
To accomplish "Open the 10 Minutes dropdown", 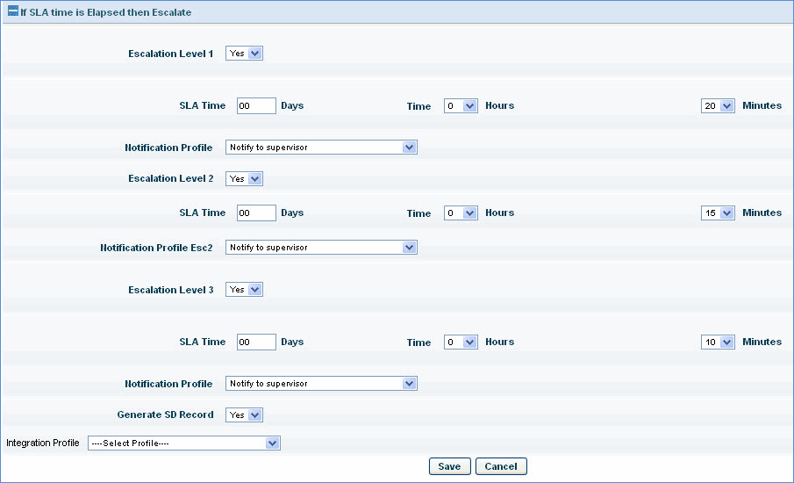I will [718, 342].
